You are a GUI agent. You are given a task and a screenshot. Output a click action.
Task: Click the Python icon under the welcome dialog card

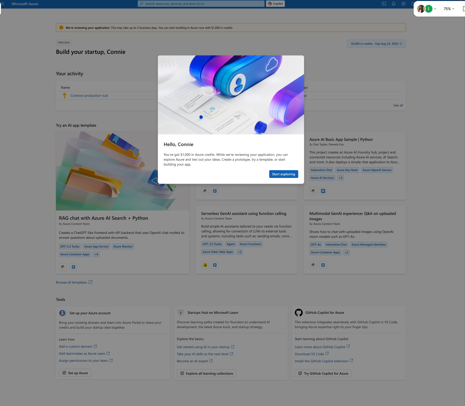[x=205, y=191]
